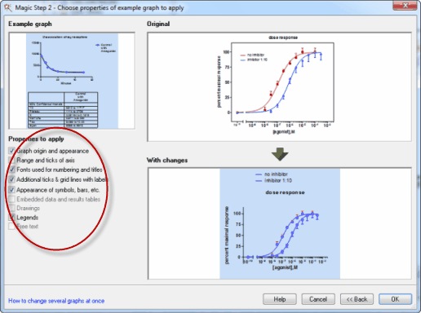Close the Magic Step 2 dialog
The width and height of the screenshot is (421, 313).
405,5
